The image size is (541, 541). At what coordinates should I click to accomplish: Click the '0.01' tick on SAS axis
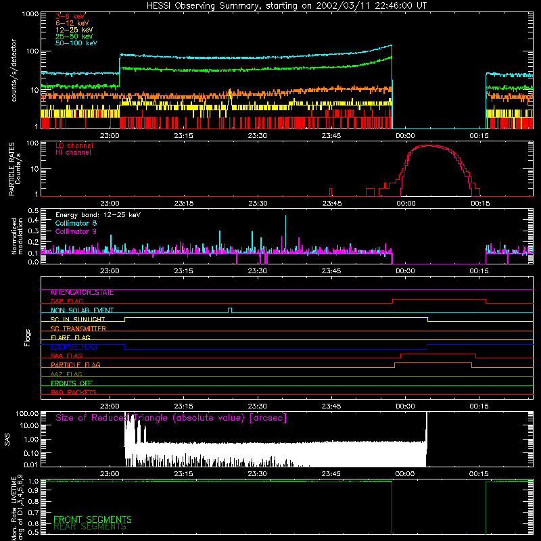point(31,465)
